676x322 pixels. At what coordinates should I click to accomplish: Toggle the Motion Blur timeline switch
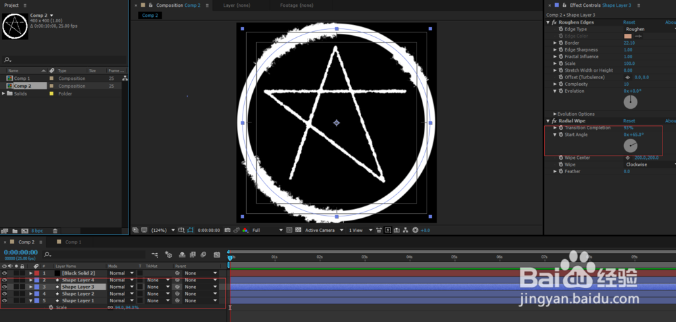point(203,254)
